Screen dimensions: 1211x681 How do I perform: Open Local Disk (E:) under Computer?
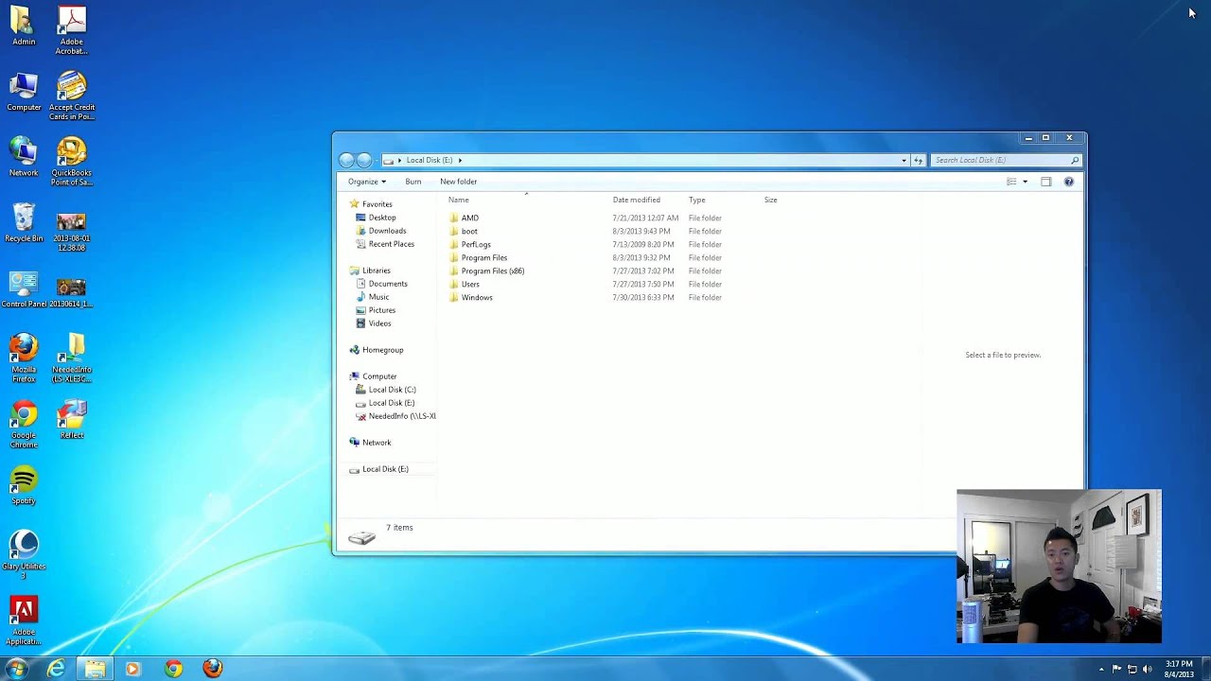click(391, 403)
